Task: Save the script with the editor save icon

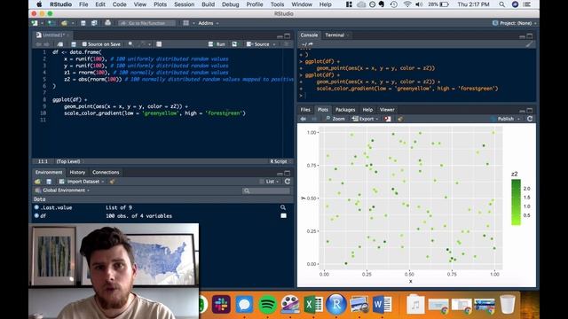Action: tap(74, 44)
